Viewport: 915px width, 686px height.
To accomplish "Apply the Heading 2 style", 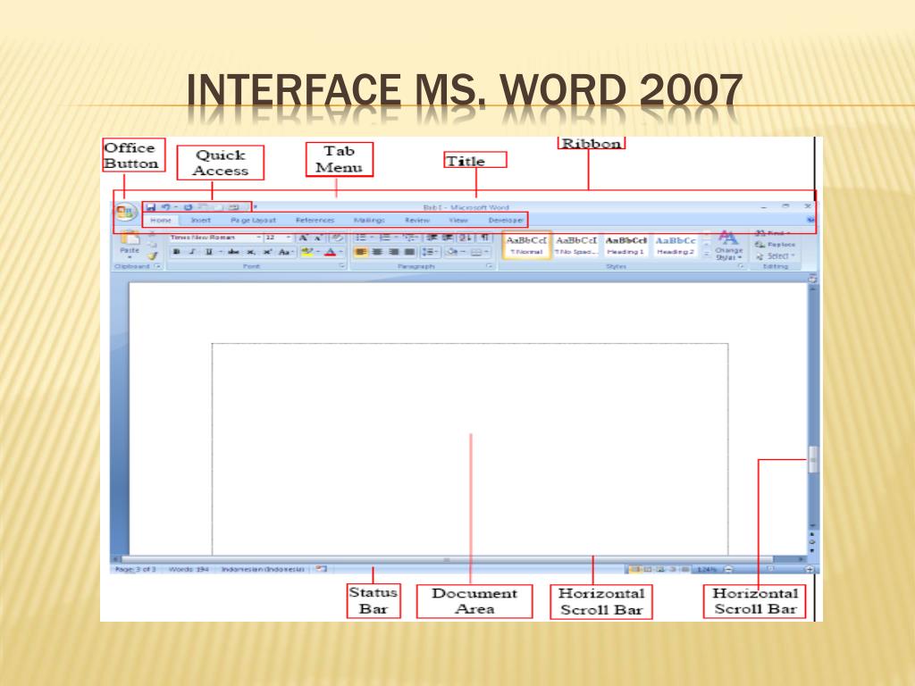I will (x=676, y=245).
